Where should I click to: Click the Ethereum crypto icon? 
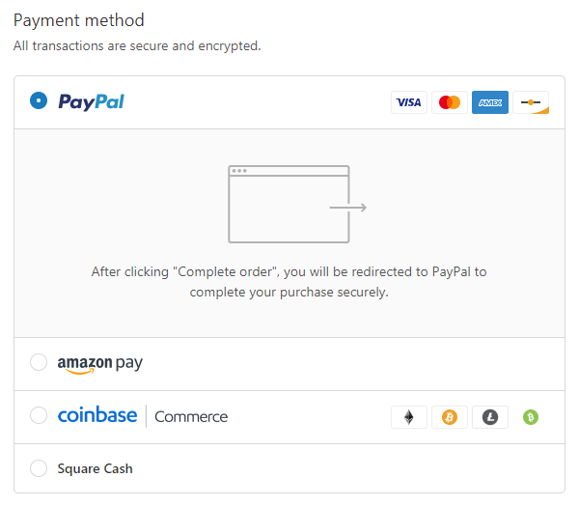409,417
